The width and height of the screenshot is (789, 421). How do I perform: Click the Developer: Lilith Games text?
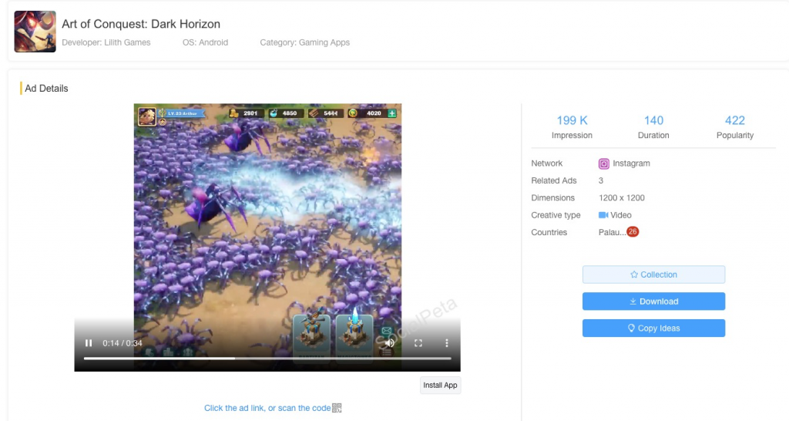click(x=106, y=42)
